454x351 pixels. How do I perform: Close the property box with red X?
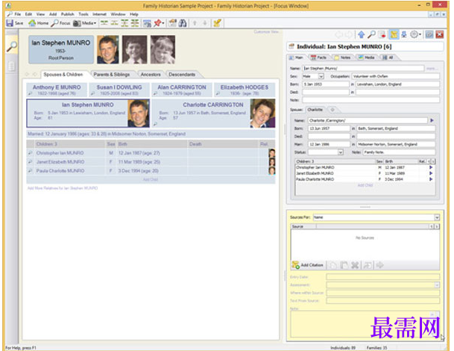click(x=440, y=34)
